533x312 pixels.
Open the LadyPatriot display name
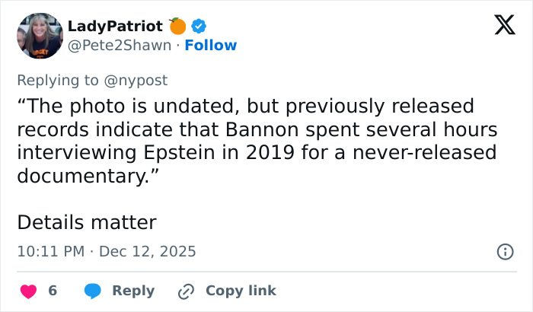pyautogui.click(x=115, y=26)
